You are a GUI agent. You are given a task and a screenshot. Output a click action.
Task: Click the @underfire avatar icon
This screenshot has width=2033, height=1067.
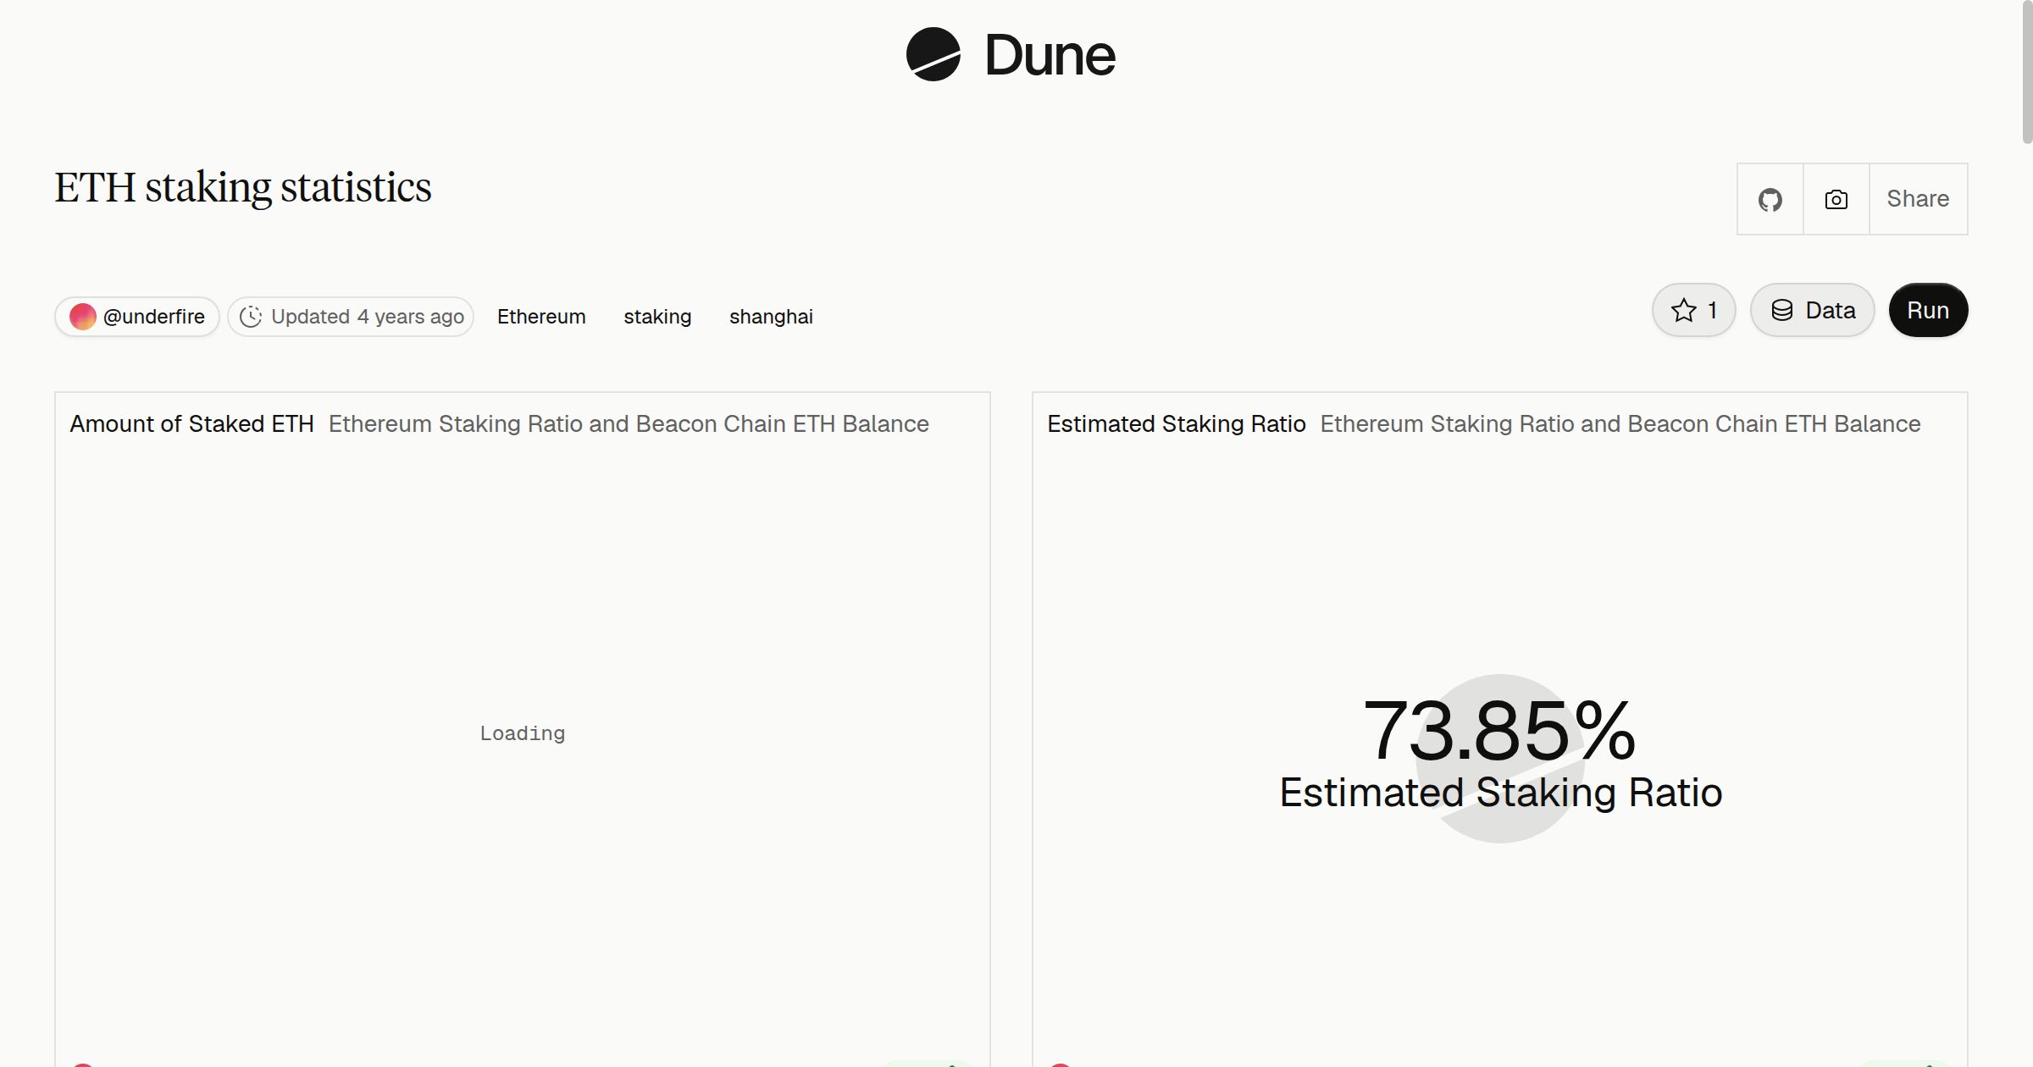pyautogui.click(x=83, y=317)
